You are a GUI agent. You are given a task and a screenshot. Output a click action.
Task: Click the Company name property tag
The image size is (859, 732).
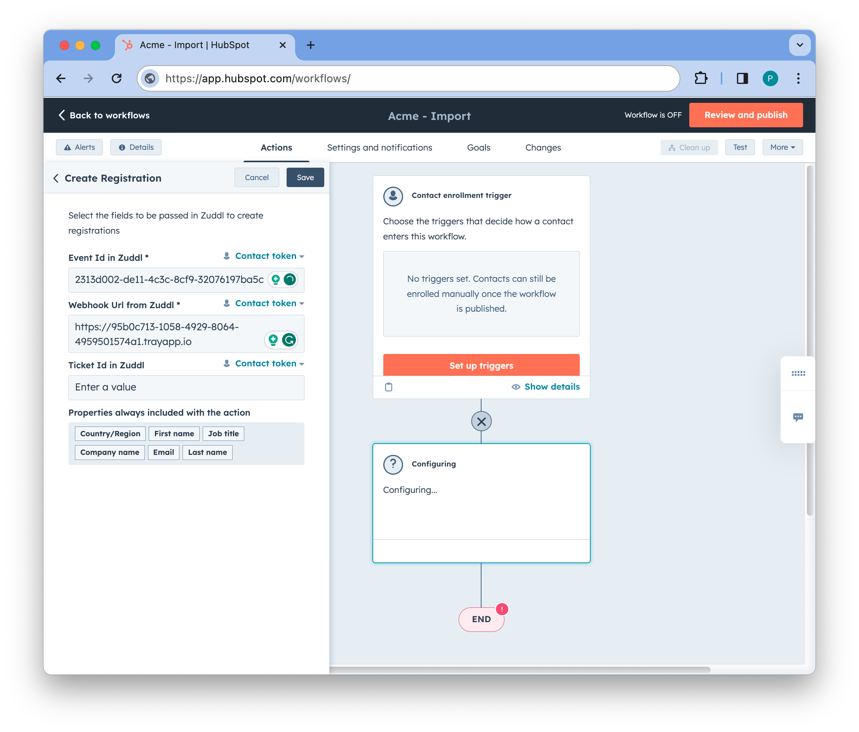(x=110, y=453)
